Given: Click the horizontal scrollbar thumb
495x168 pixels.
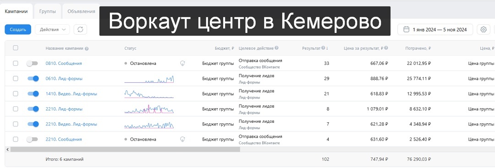Looking at the screenshot, I should [x=125, y=149].
